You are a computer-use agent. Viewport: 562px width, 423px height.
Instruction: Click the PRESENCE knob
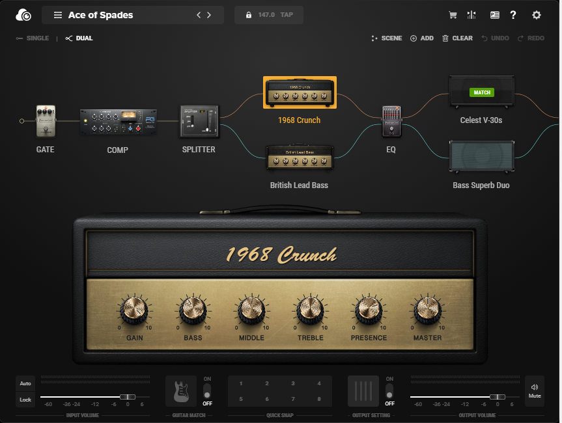(x=369, y=310)
